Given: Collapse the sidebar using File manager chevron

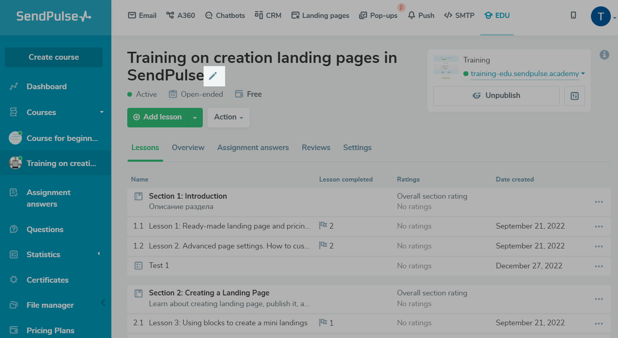Looking at the screenshot, I should [103, 303].
